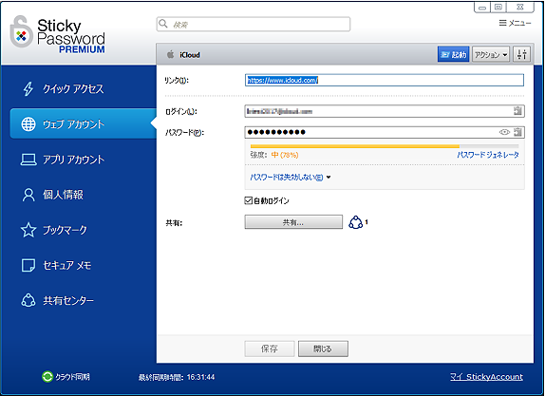Click the 保存 save button
Viewport: 545px width, 396px height.
point(270,349)
